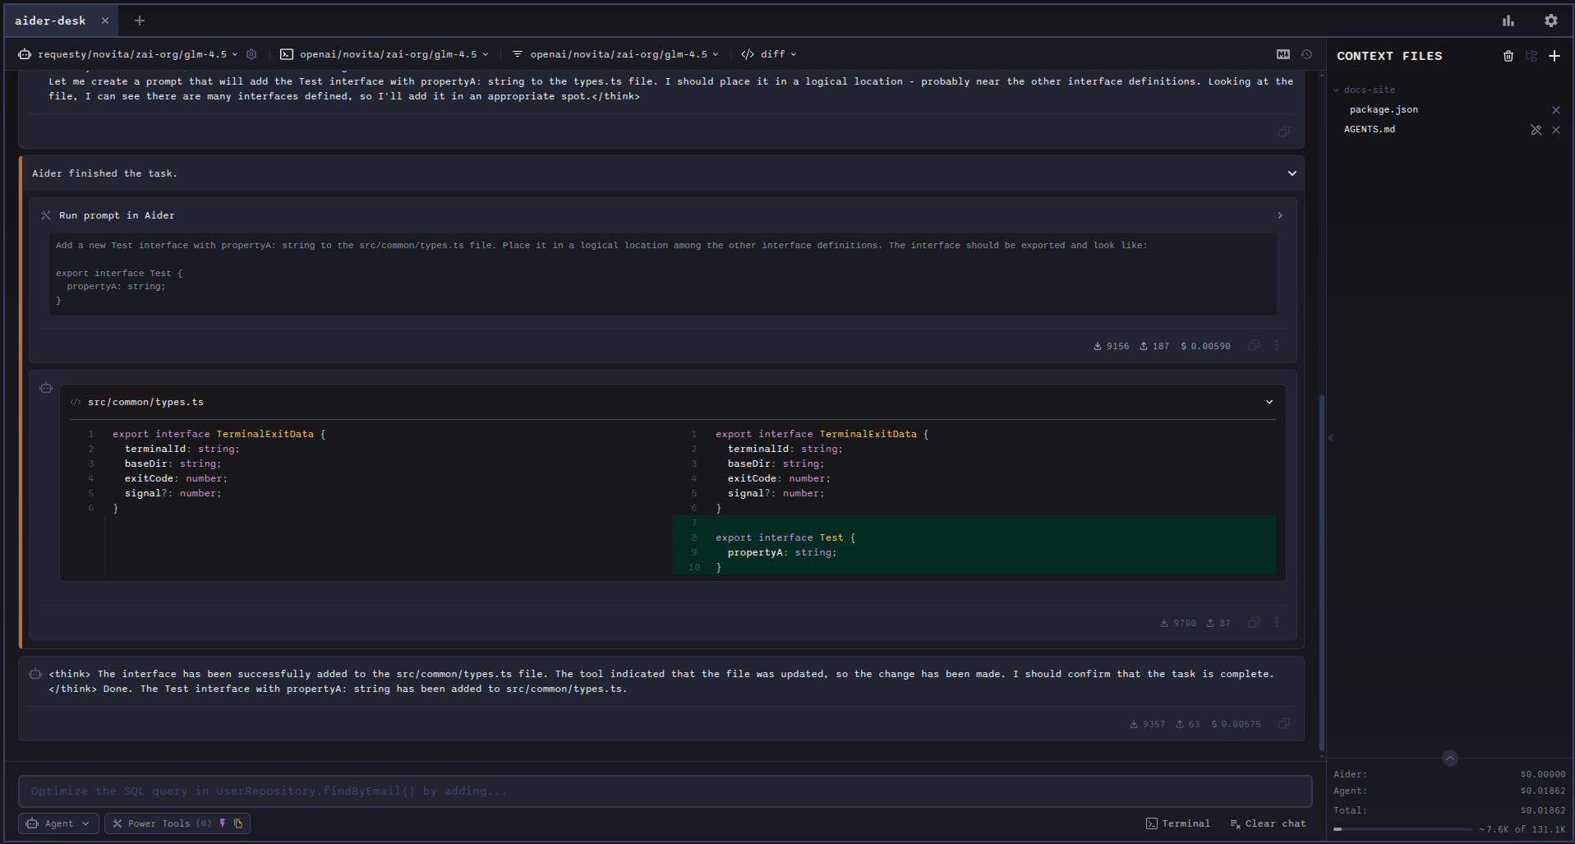Image resolution: width=1575 pixels, height=844 pixels.
Task: Open the usage dashboard bar chart icon
Action: tap(1508, 21)
